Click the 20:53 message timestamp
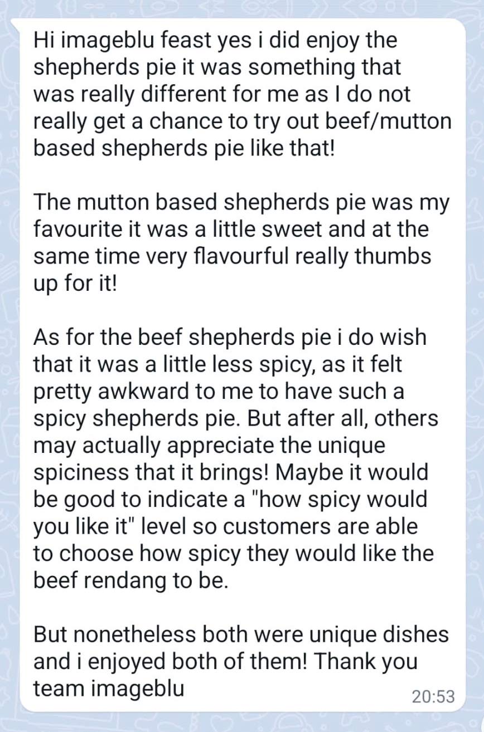484x732 pixels. pyautogui.click(x=433, y=696)
